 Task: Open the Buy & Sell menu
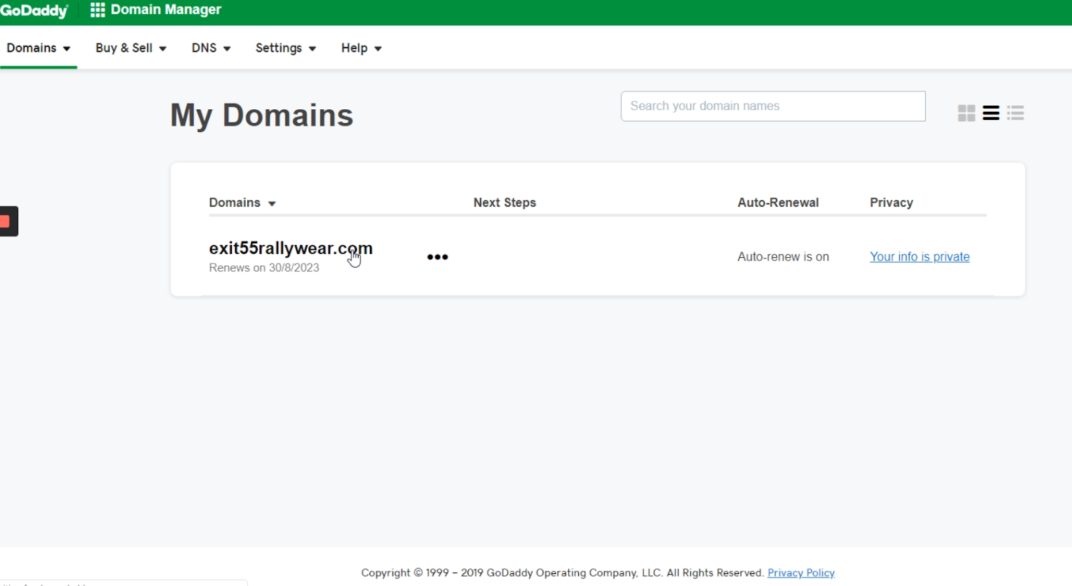point(131,48)
